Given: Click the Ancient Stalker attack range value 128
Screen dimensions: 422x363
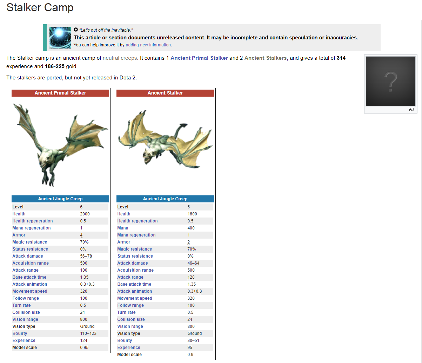Looking at the screenshot, I should tap(191, 277).
